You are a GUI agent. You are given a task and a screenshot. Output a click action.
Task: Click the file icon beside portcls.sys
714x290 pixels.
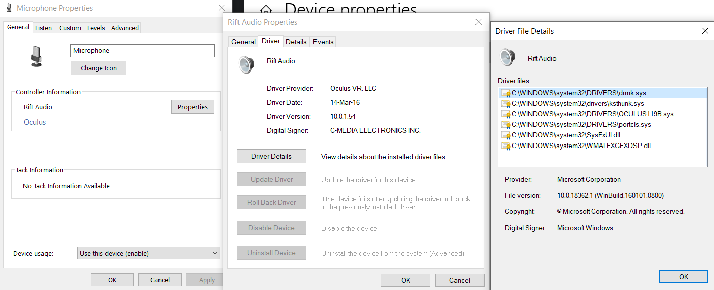[506, 124]
